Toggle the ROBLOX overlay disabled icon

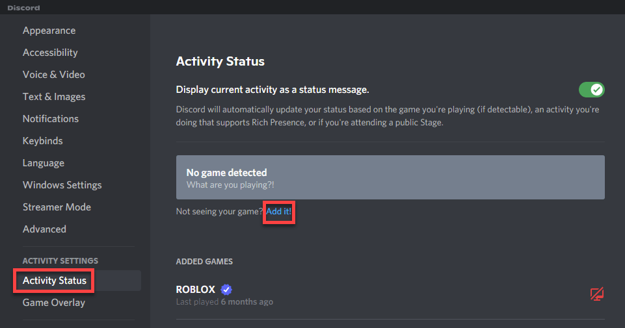click(596, 294)
